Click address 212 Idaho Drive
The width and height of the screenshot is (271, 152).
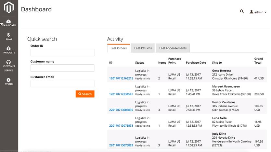(x=222, y=75)
